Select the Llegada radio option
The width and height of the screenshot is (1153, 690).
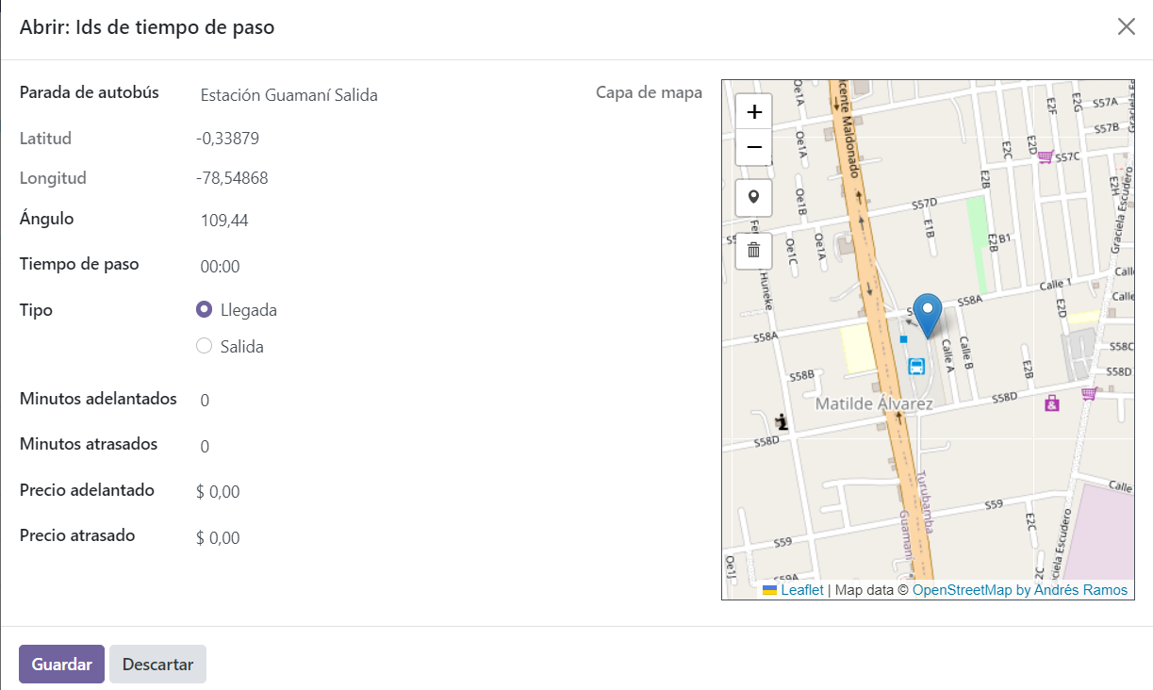click(204, 309)
